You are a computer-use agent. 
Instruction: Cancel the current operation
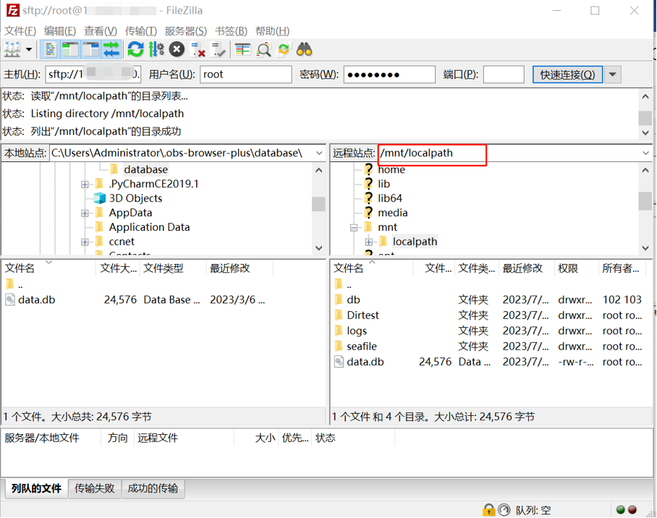click(x=177, y=50)
